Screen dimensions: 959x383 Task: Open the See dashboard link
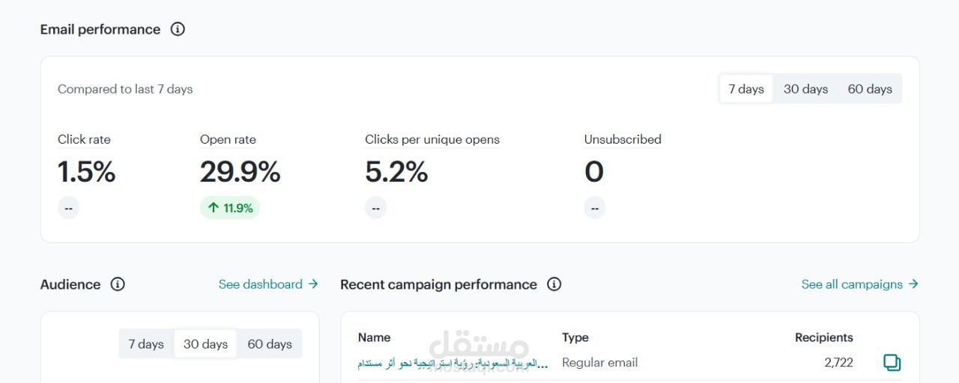coord(260,284)
